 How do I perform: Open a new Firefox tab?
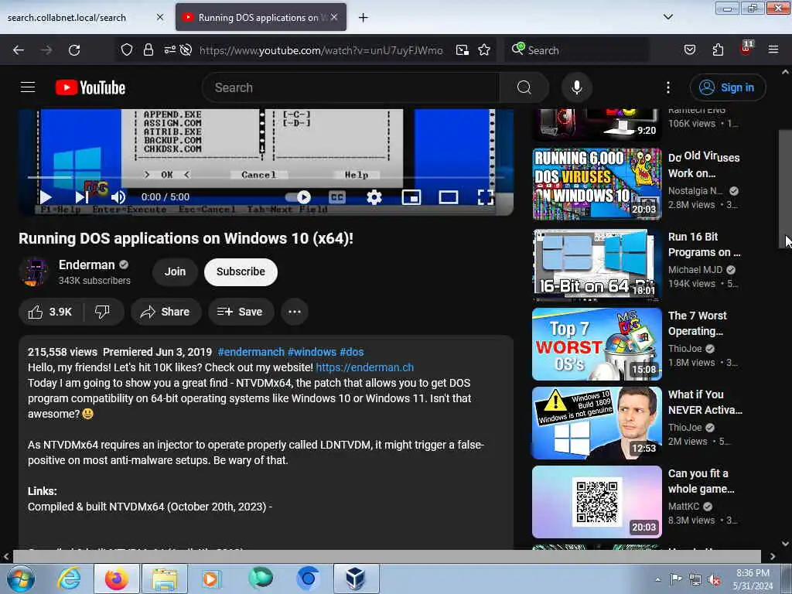[x=364, y=18]
